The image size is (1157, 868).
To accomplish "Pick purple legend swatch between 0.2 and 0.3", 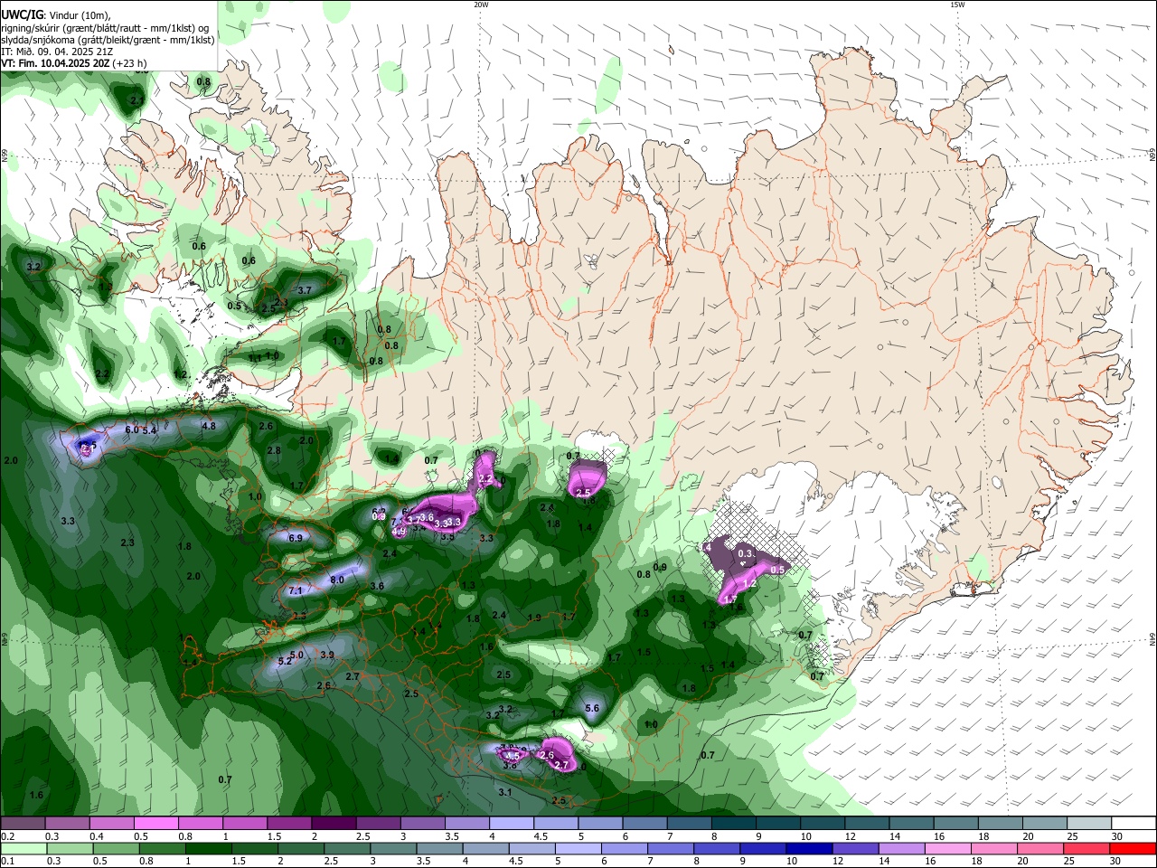I will click(x=23, y=824).
